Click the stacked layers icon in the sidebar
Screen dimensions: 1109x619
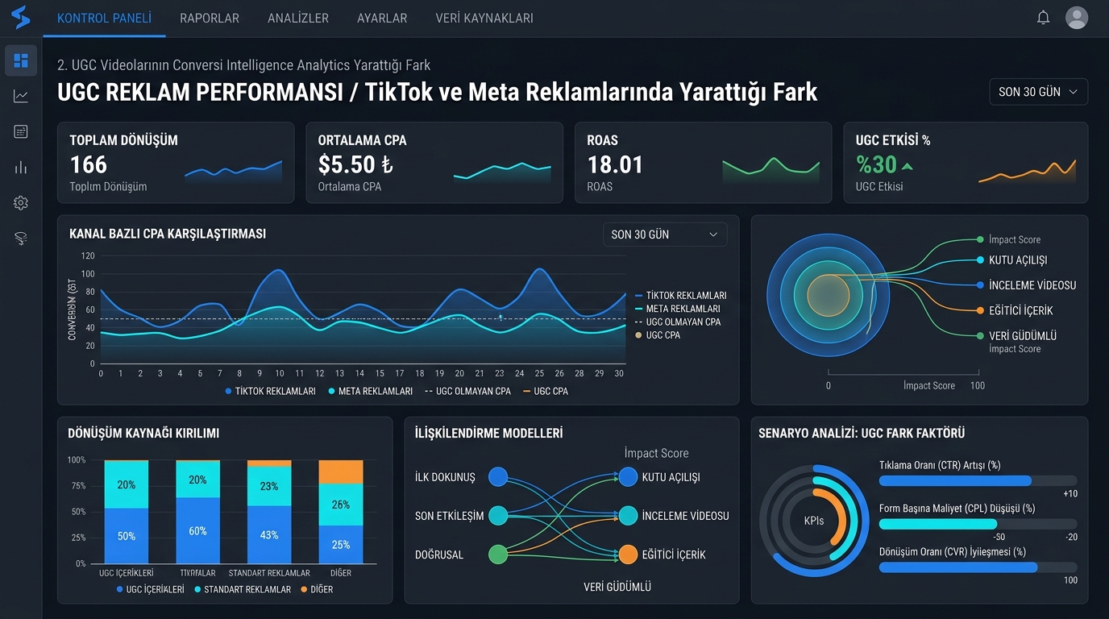click(x=21, y=239)
